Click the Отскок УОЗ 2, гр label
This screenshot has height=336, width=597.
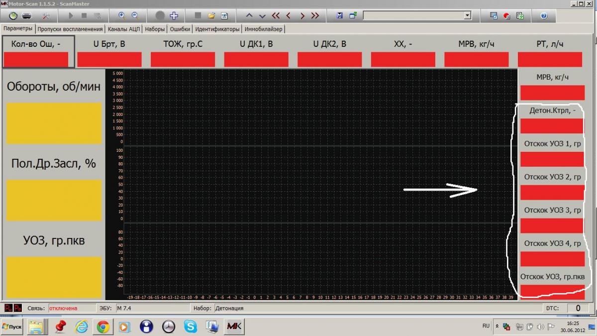pos(552,177)
